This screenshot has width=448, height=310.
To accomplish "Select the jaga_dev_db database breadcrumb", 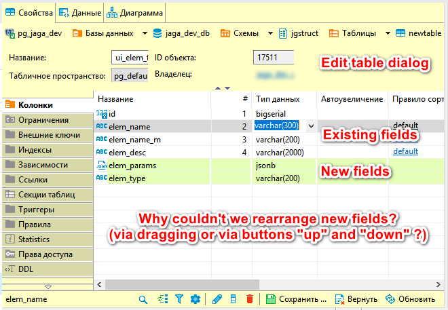I will pyautogui.click(x=181, y=33).
